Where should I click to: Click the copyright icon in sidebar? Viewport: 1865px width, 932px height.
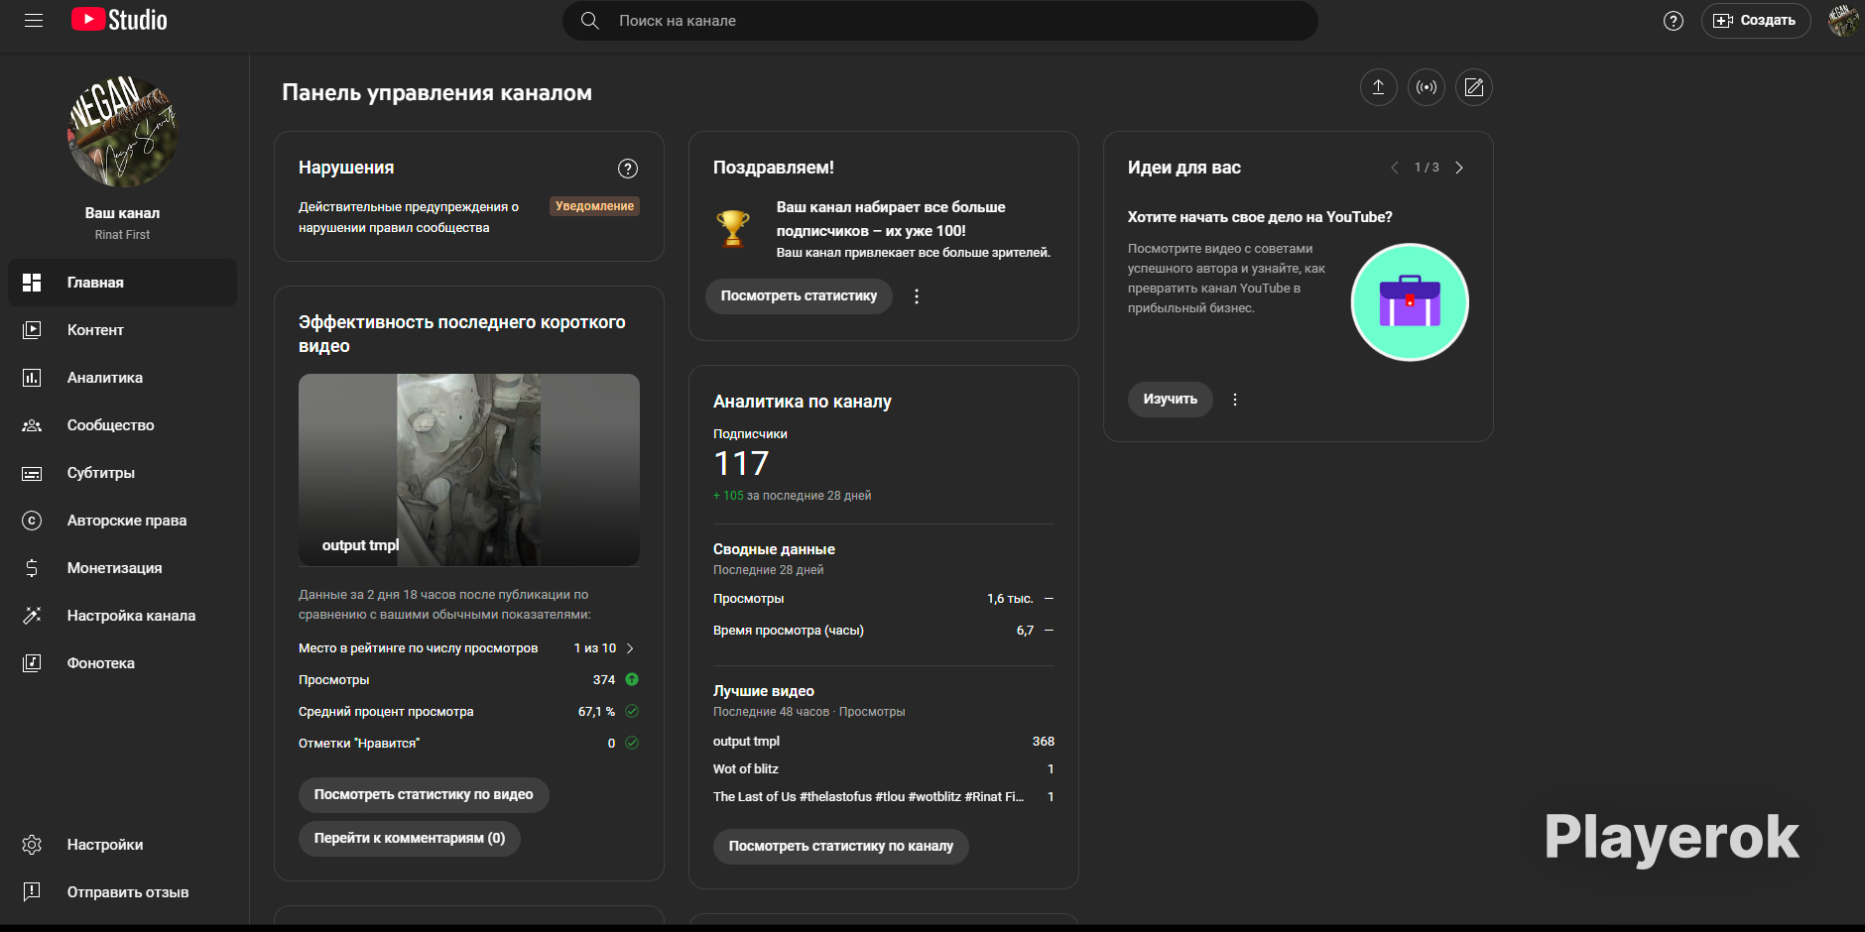pyautogui.click(x=32, y=521)
